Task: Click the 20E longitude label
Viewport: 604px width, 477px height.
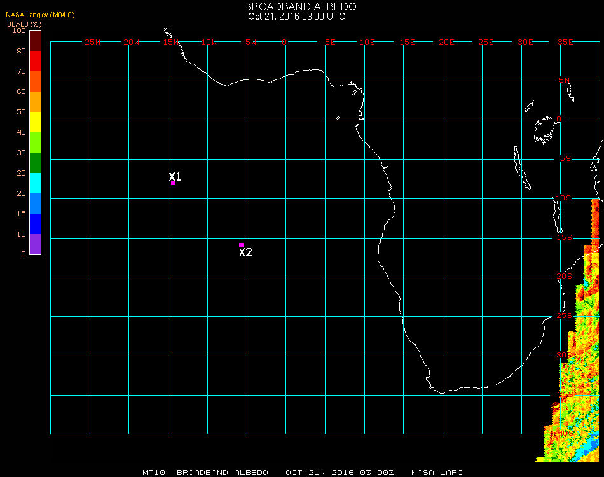Action: coord(446,42)
